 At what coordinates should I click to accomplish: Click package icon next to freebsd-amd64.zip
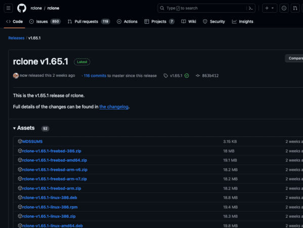pos(20,160)
